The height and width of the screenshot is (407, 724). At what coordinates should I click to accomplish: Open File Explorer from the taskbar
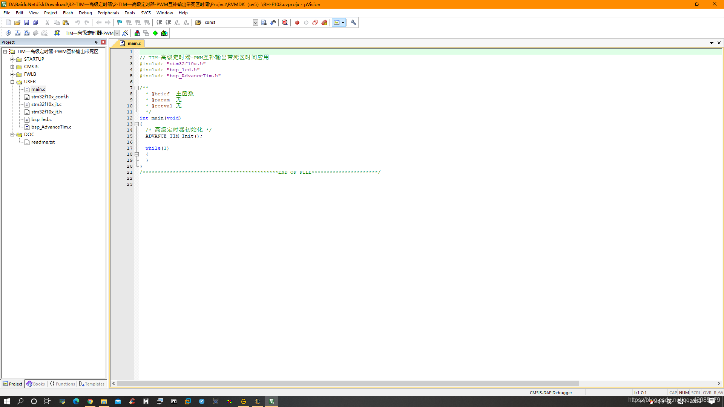(104, 401)
